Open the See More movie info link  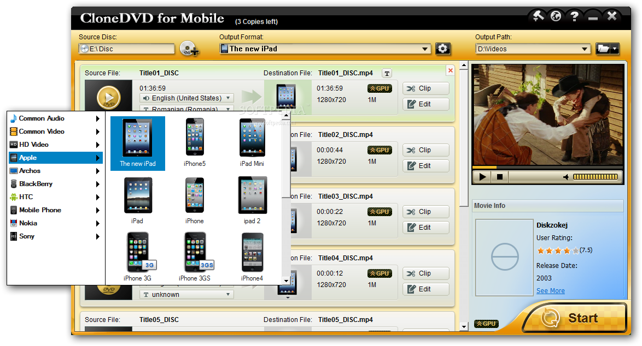(550, 291)
